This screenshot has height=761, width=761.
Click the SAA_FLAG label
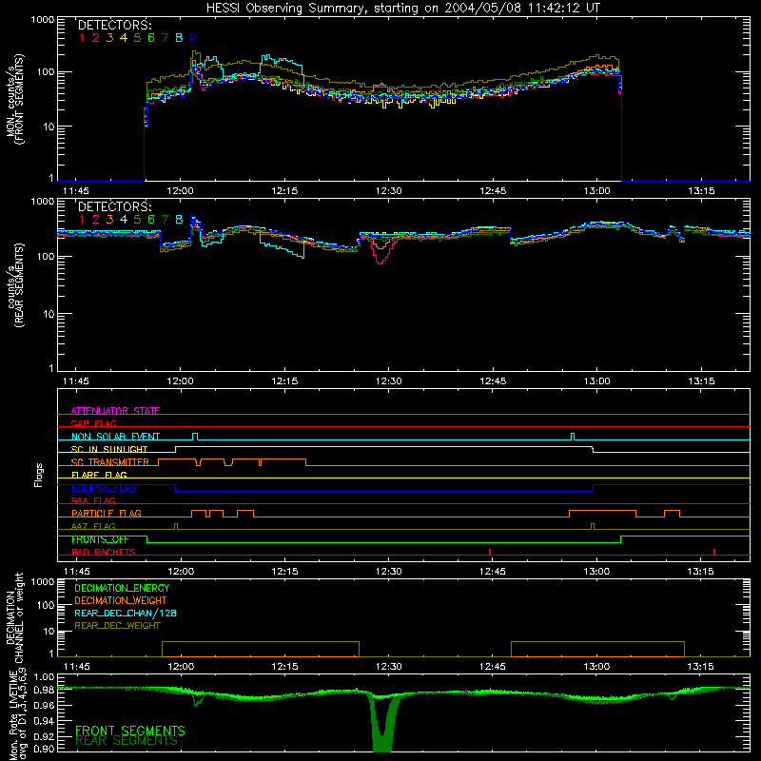(93, 500)
